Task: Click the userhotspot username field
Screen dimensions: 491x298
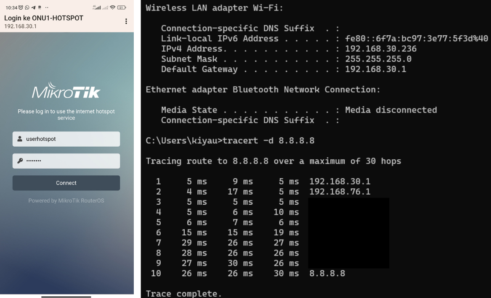Action: (69, 139)
